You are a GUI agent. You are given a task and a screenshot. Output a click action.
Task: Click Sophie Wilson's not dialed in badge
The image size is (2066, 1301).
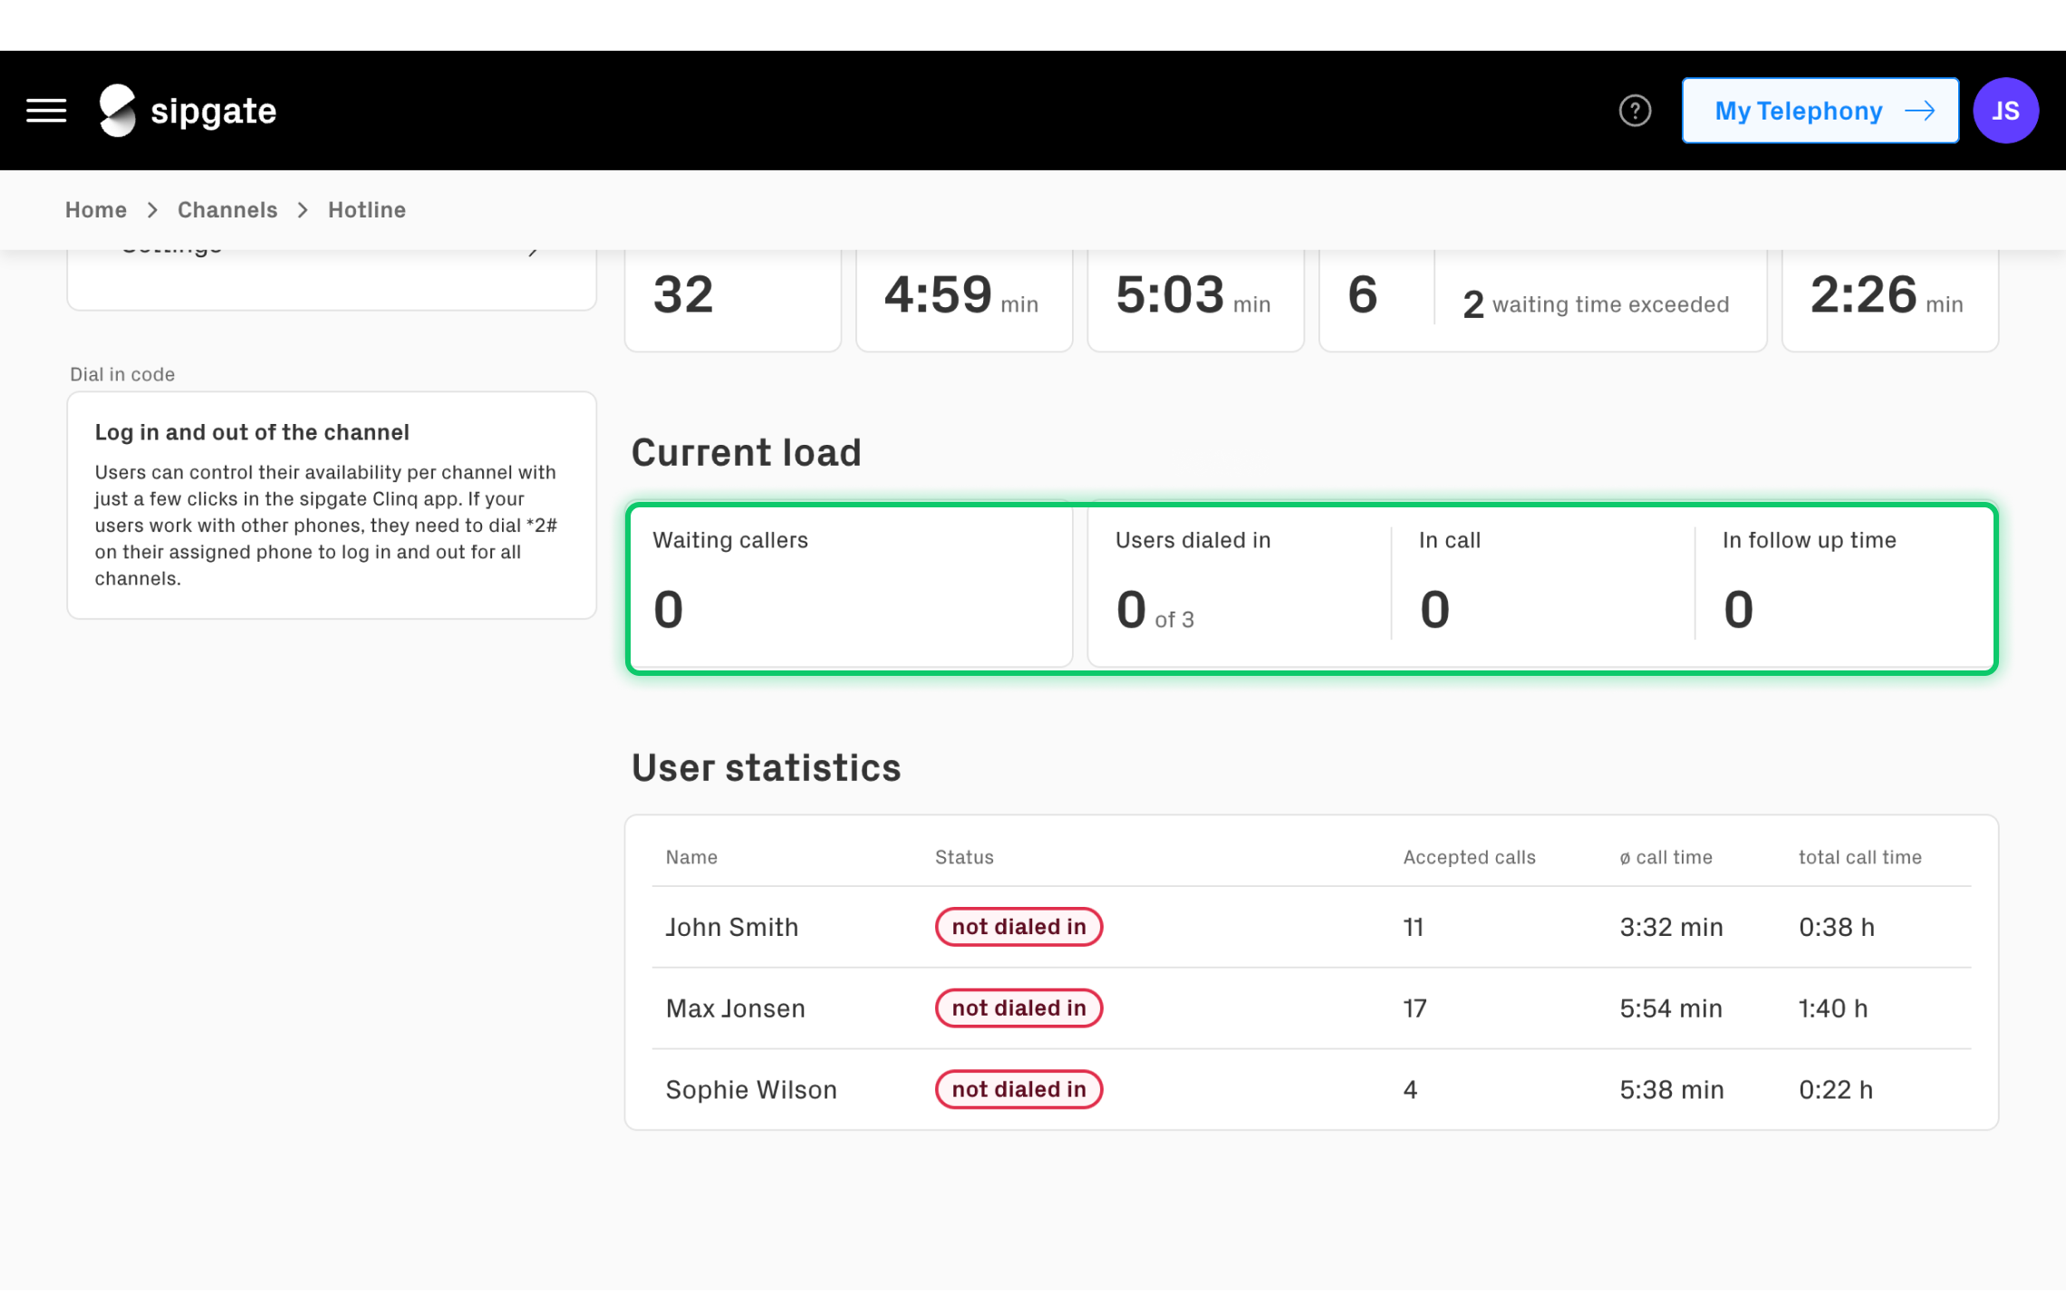pyautogui.click(x=1019, y=1090)
